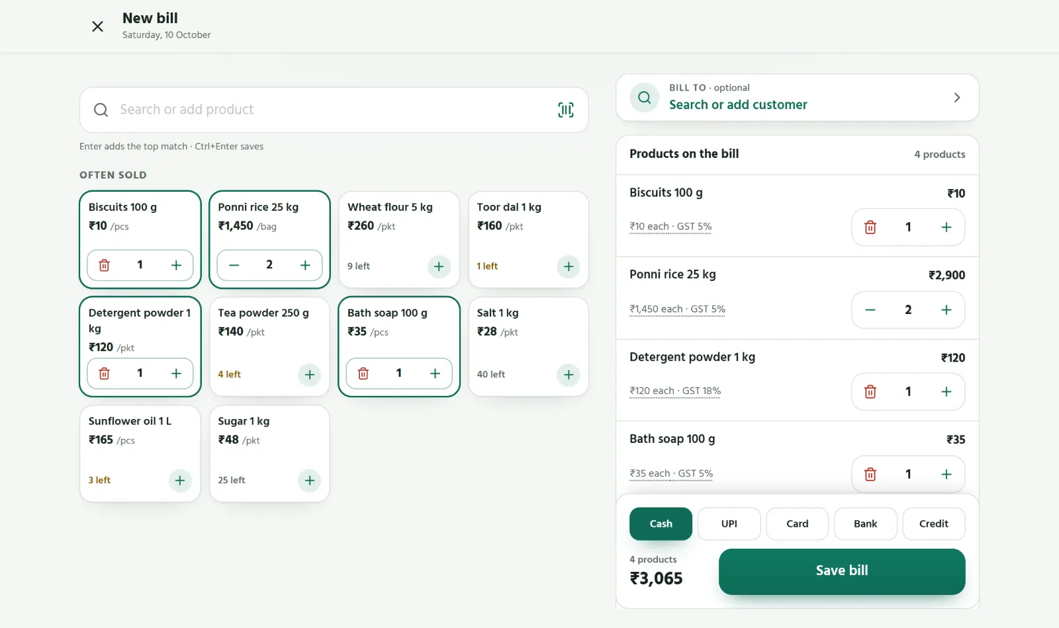Save the bill
Image resolution: width=1059 pixels, height=628 pixels.
[842, 571]
